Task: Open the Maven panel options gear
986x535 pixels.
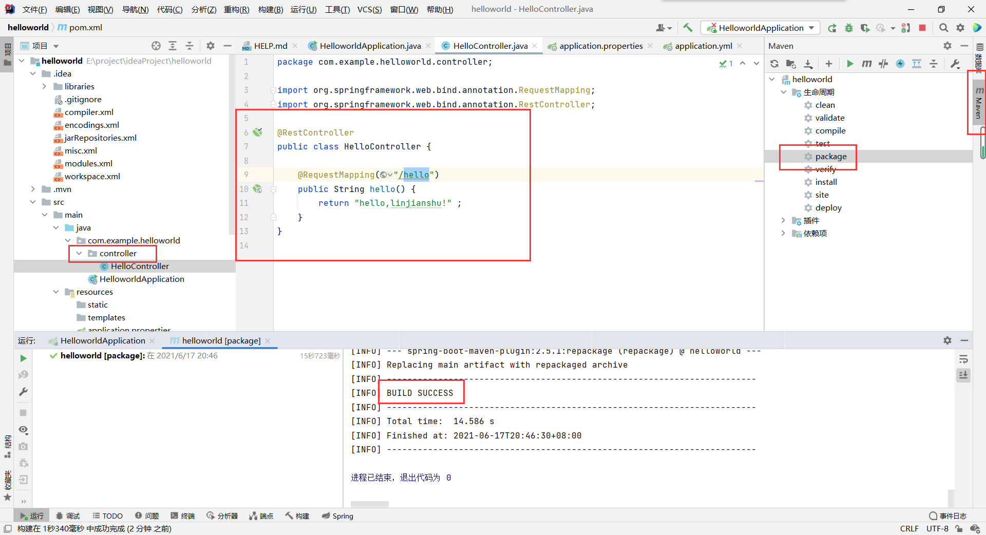Action: click(x=947, y=46)
